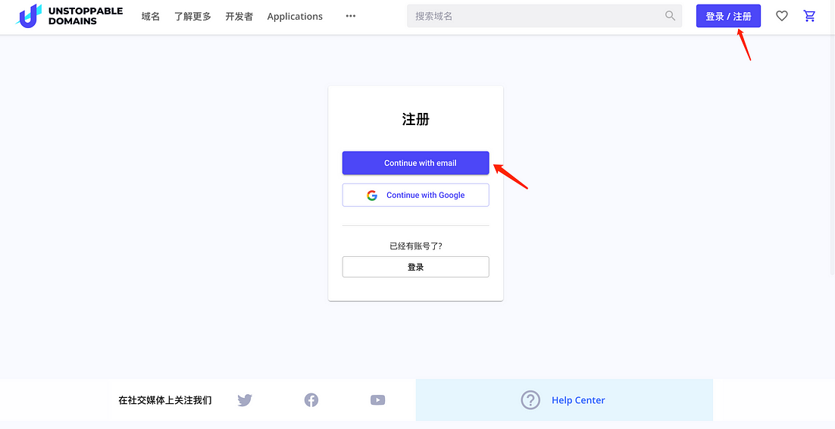This screenshot has height=429, width=835.
Task: Open the YouTube social icon
Action: [377, 399]
